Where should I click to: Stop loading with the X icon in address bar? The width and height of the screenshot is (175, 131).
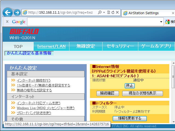(x=117, y=12)
